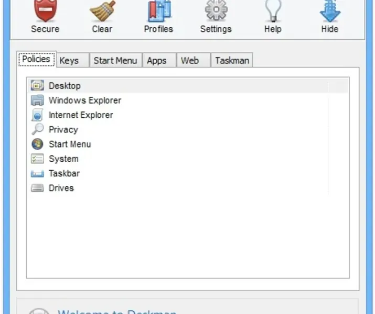Select the Windows Explorer folder icon
This screenshot has width=375, height=314.
pos(37,100)
